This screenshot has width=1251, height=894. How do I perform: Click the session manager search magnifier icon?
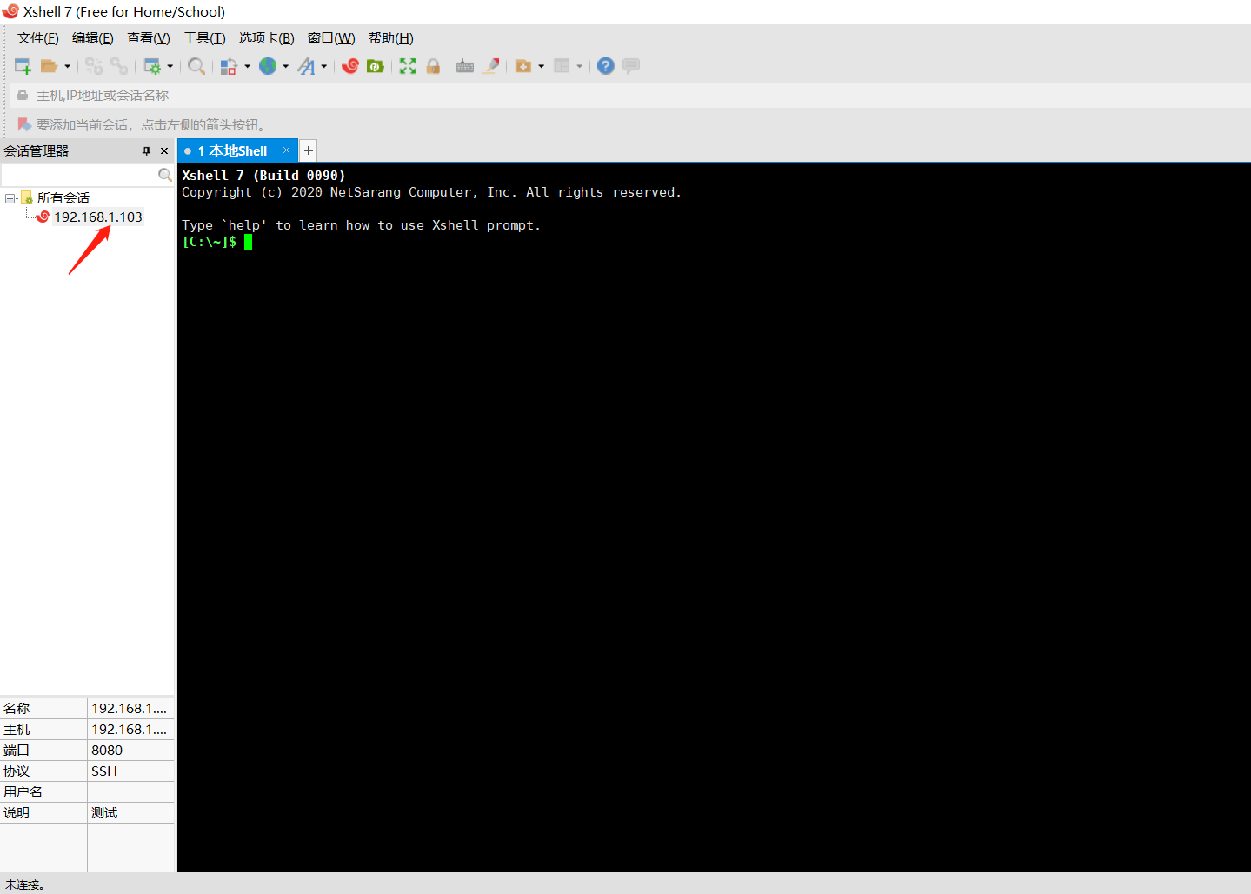click(165, 175)
